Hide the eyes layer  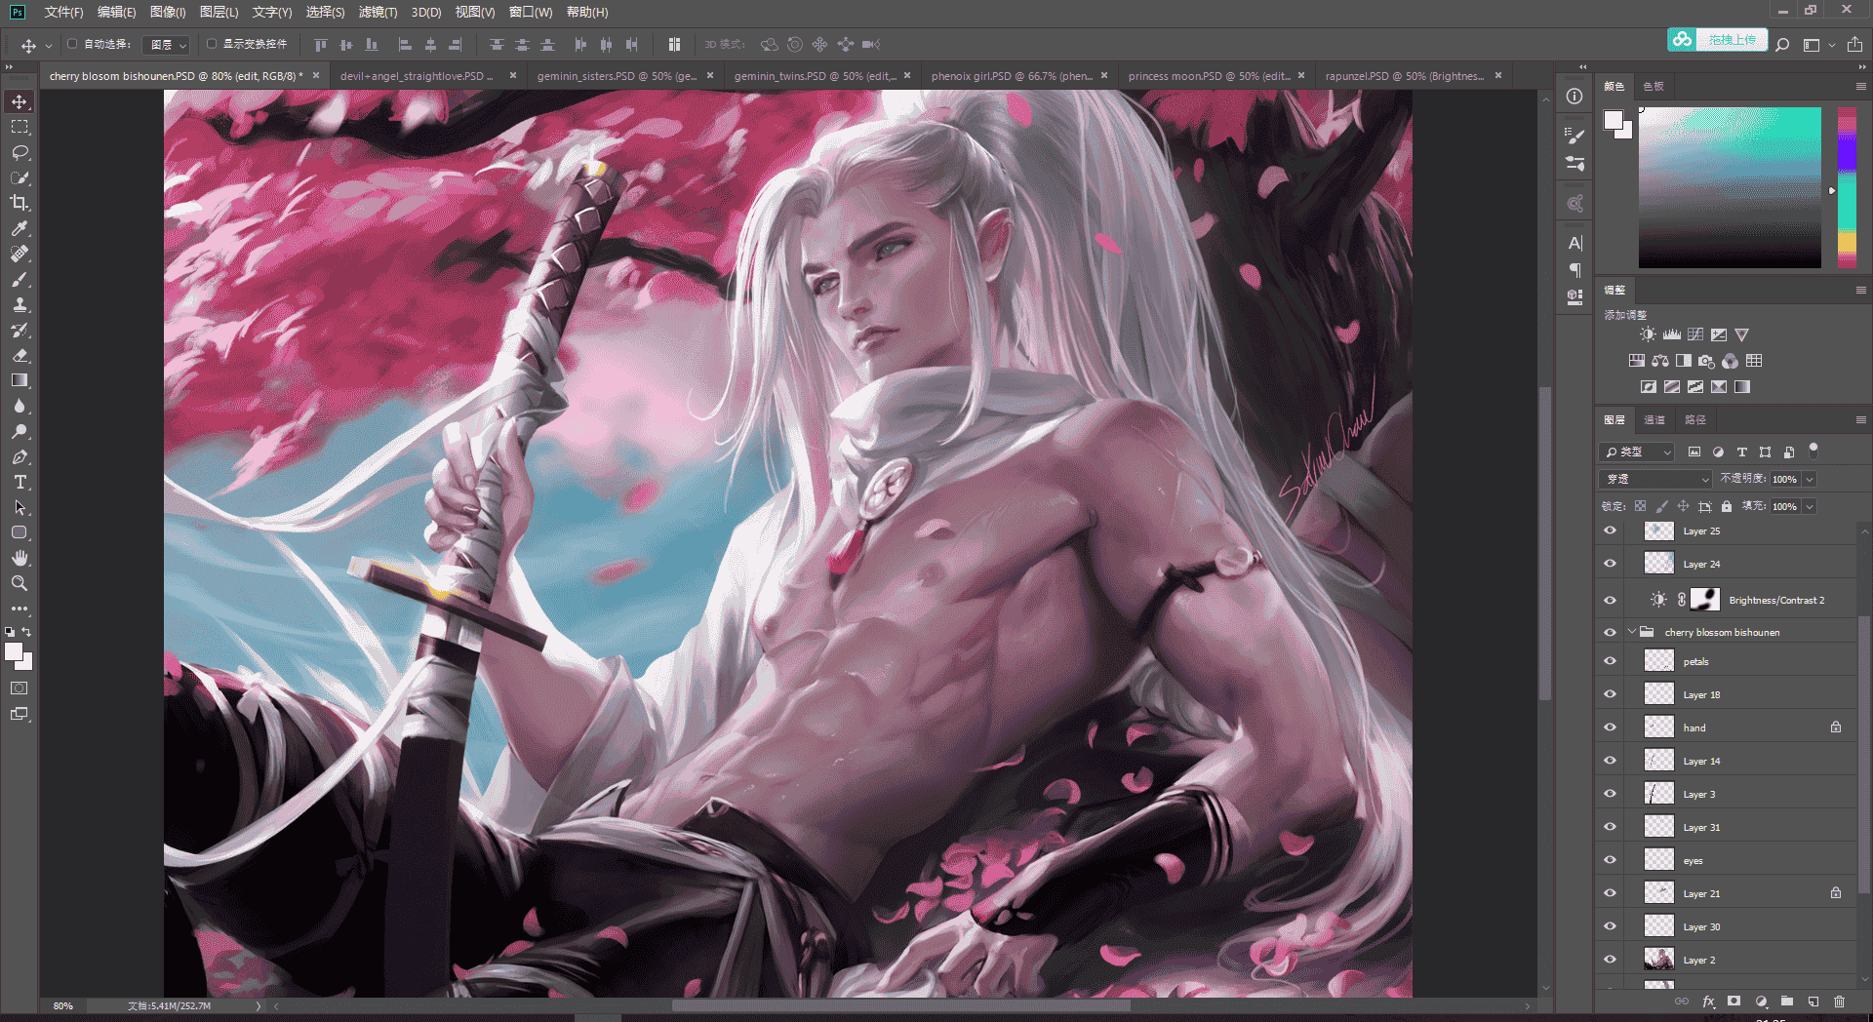(1611, 860)
